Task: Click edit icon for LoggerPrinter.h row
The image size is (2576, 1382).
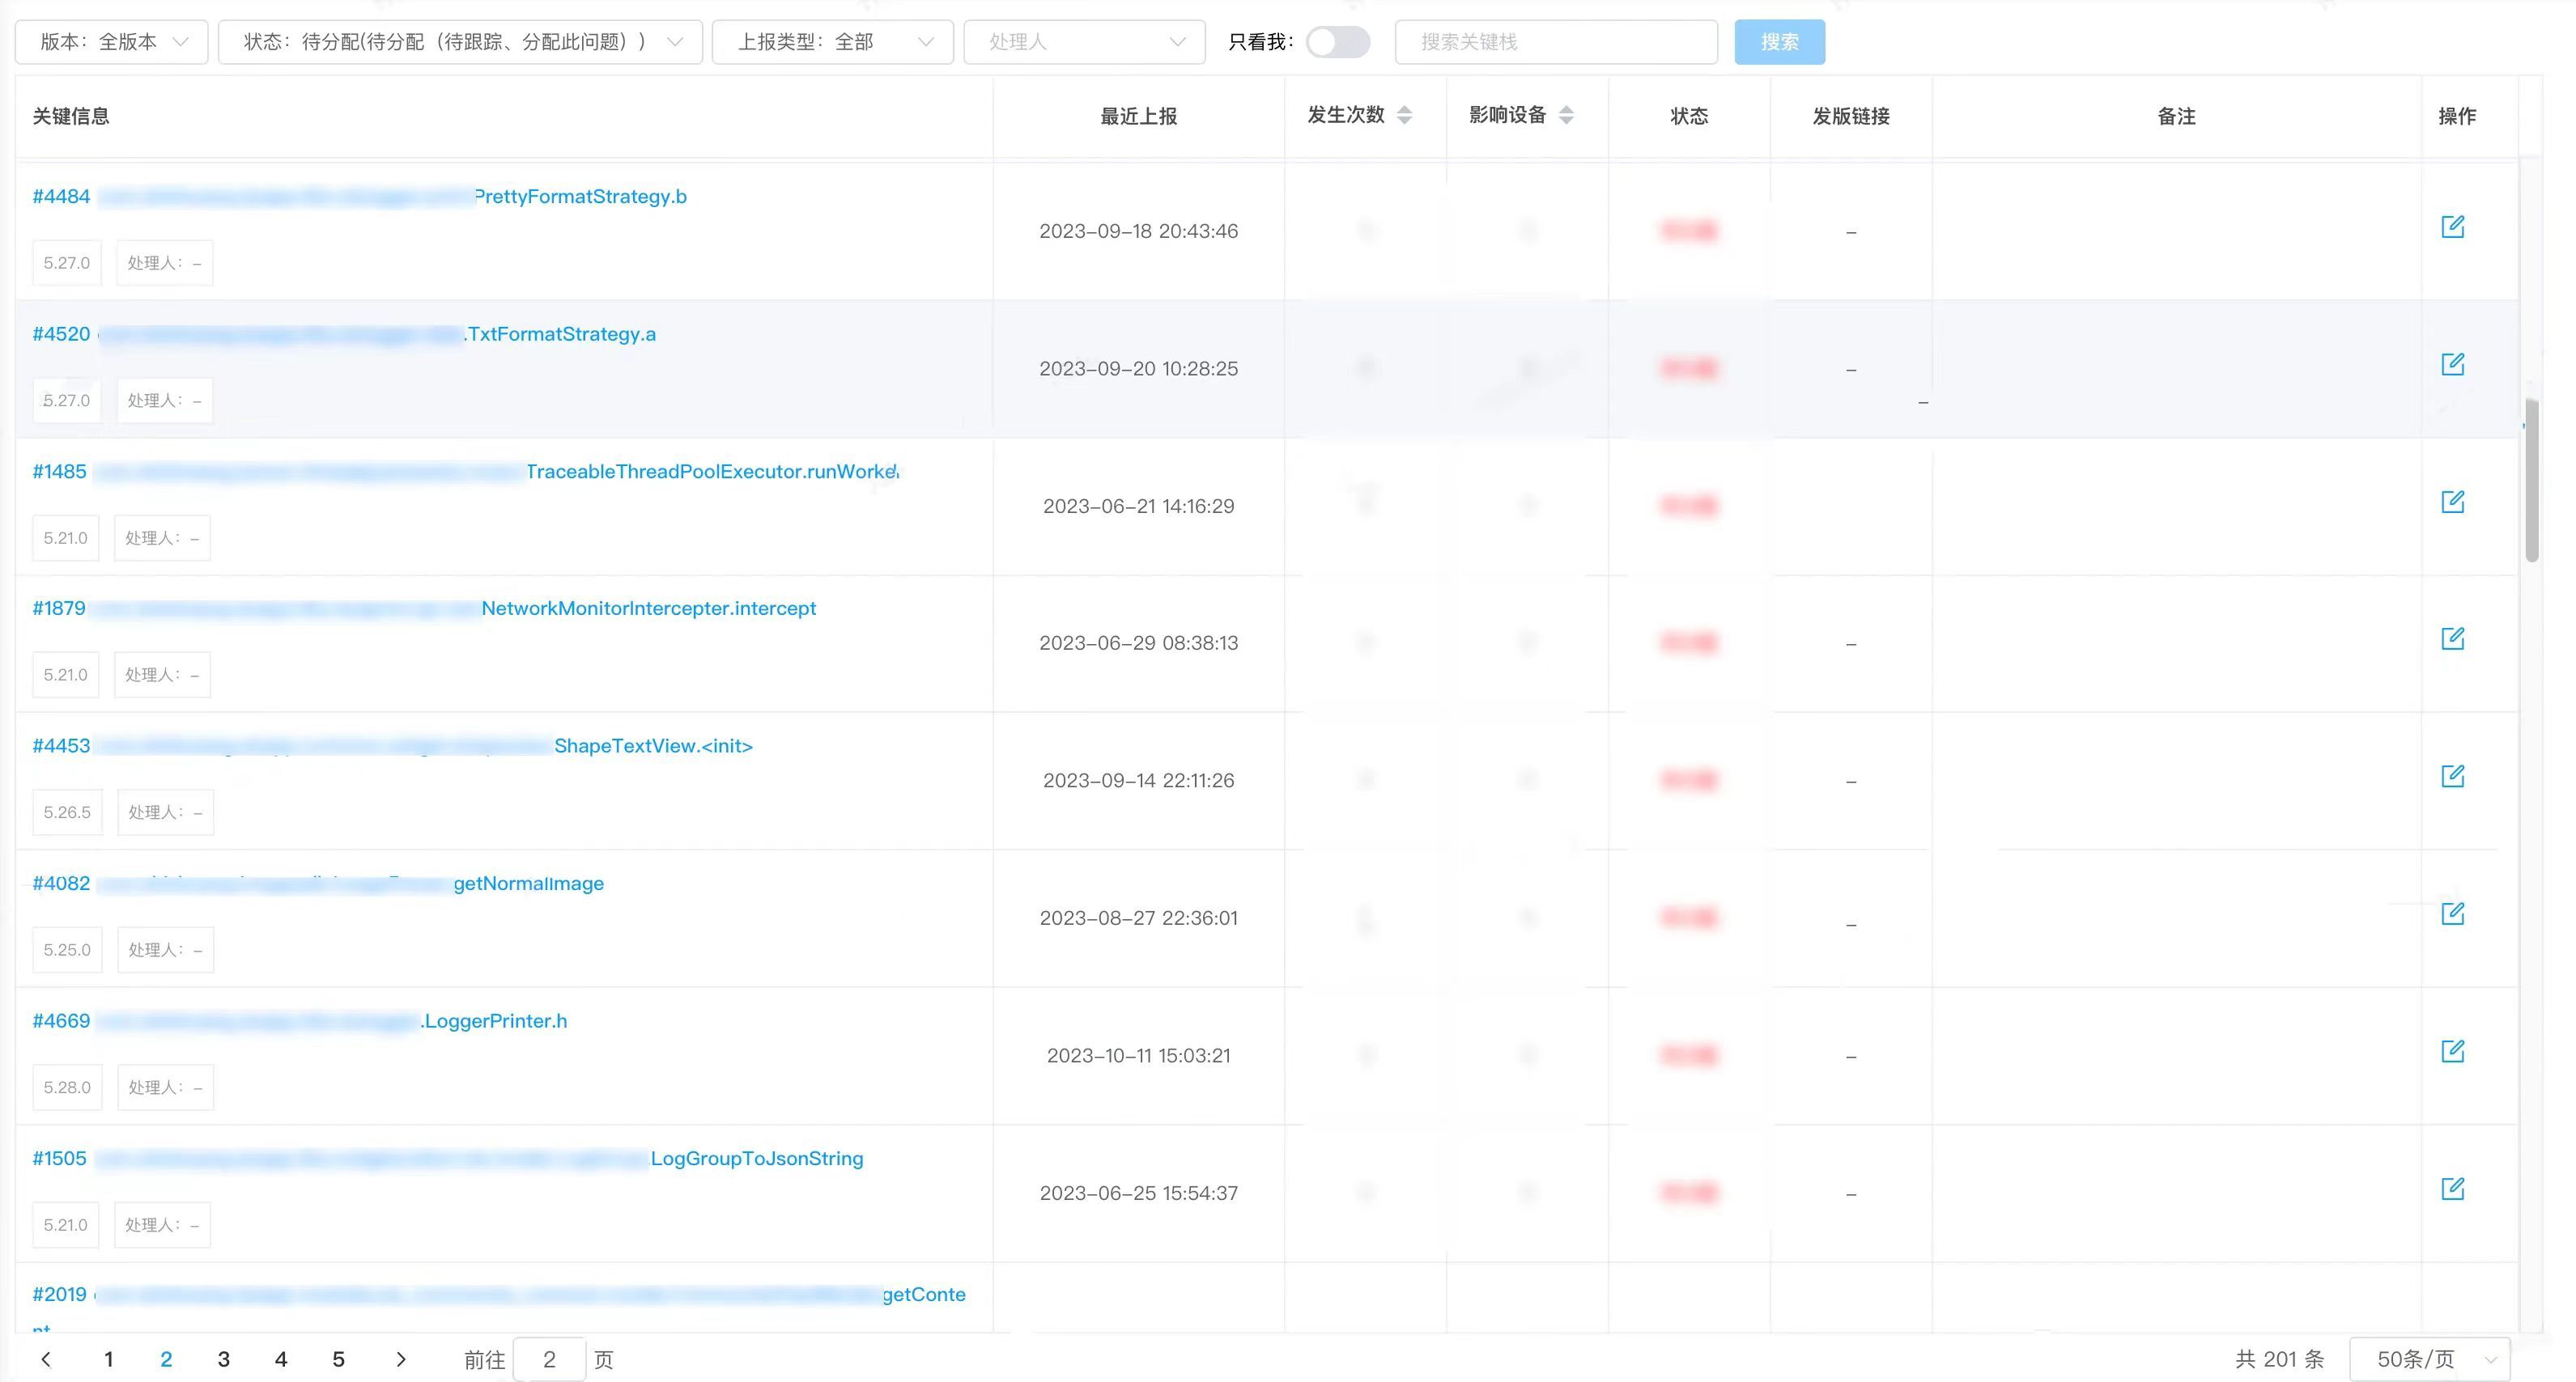Action: click(x=2452, y=1051)
